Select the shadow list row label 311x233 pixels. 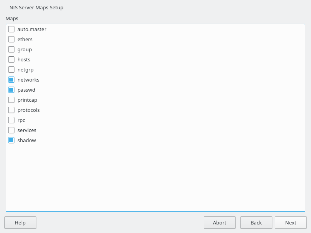[x=27, y=140]
